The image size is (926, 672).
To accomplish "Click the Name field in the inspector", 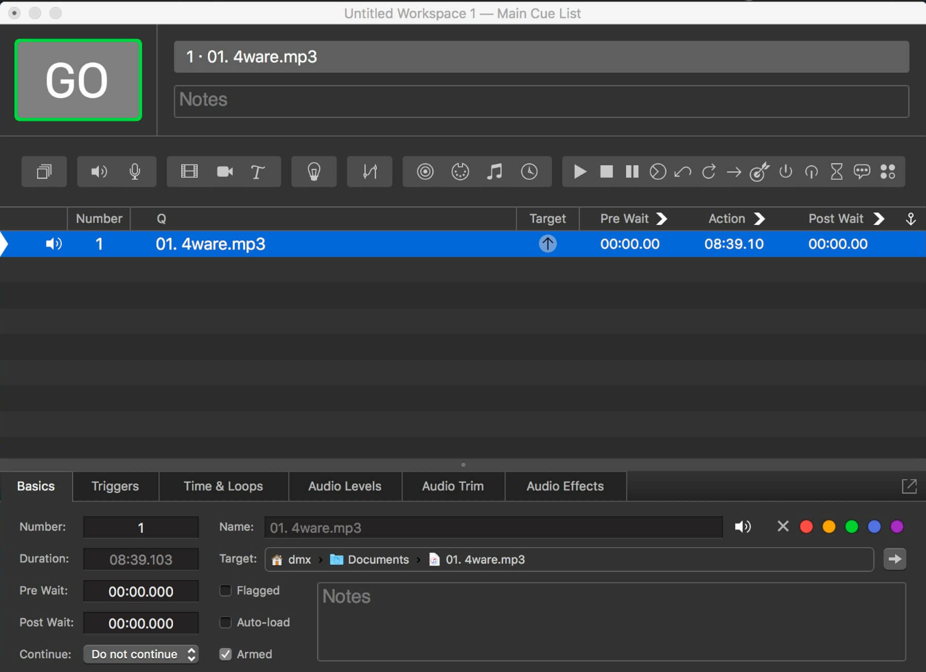I will coord(494,527).
